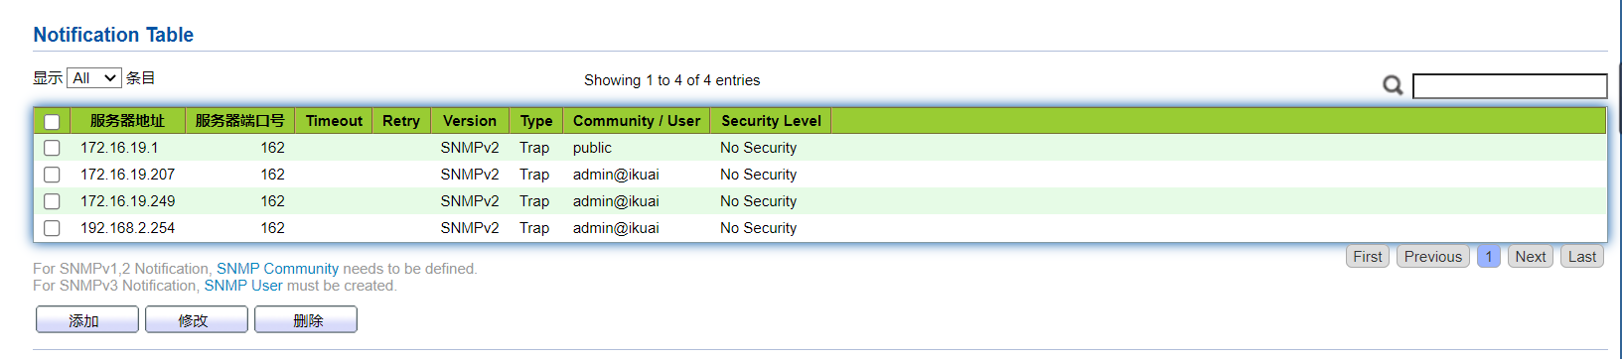This screenshot has width=1622, height=359.
Task: Open the SNMP Community link
Action: click(x=278, y=269)
